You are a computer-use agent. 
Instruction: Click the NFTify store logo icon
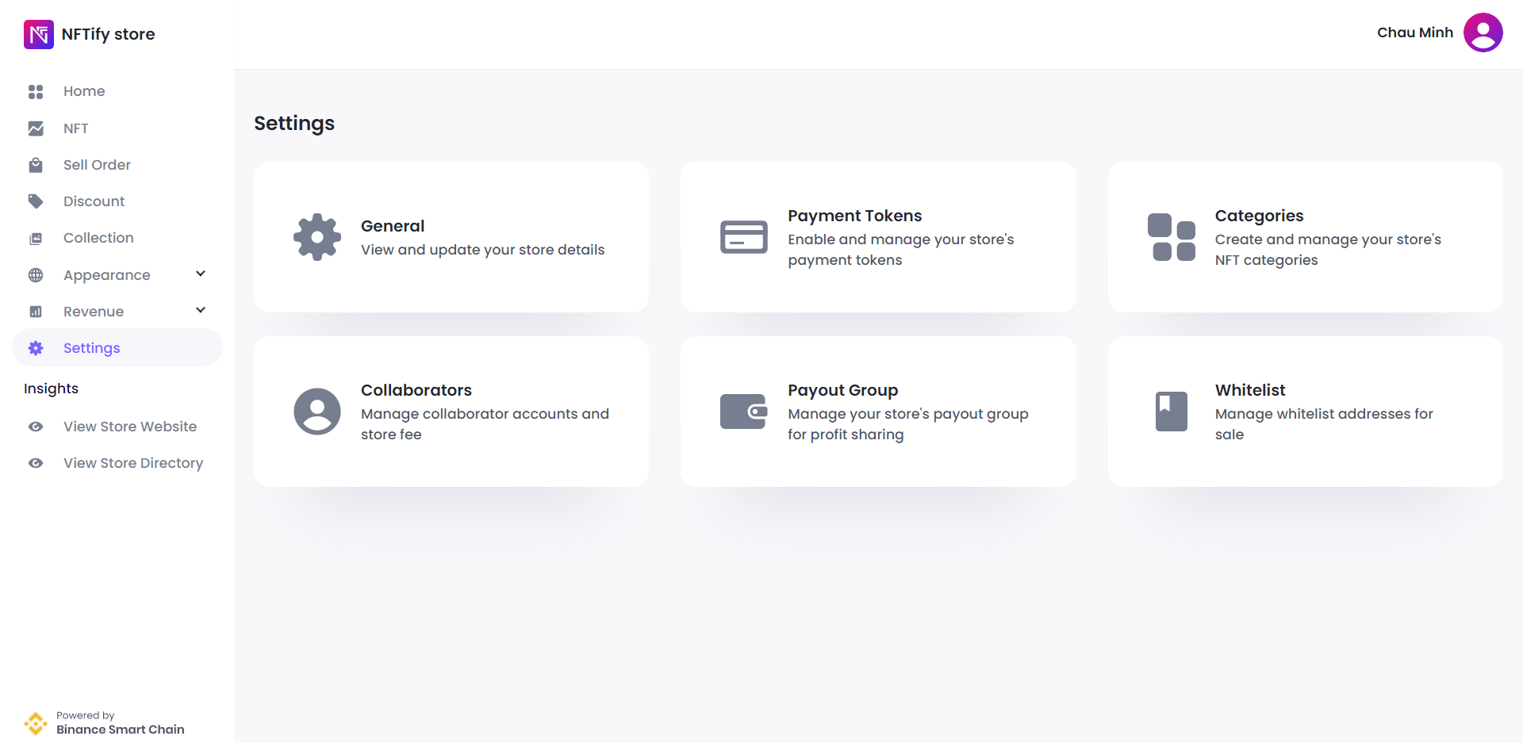(x=39, y=34)
